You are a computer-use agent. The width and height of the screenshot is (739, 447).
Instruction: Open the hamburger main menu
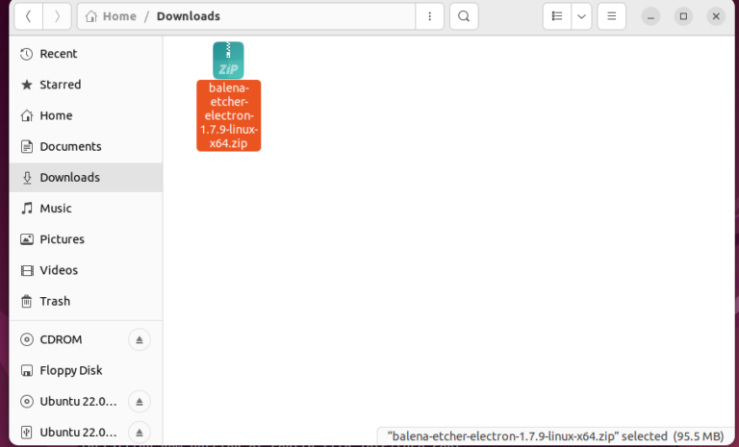coord(611,16)
